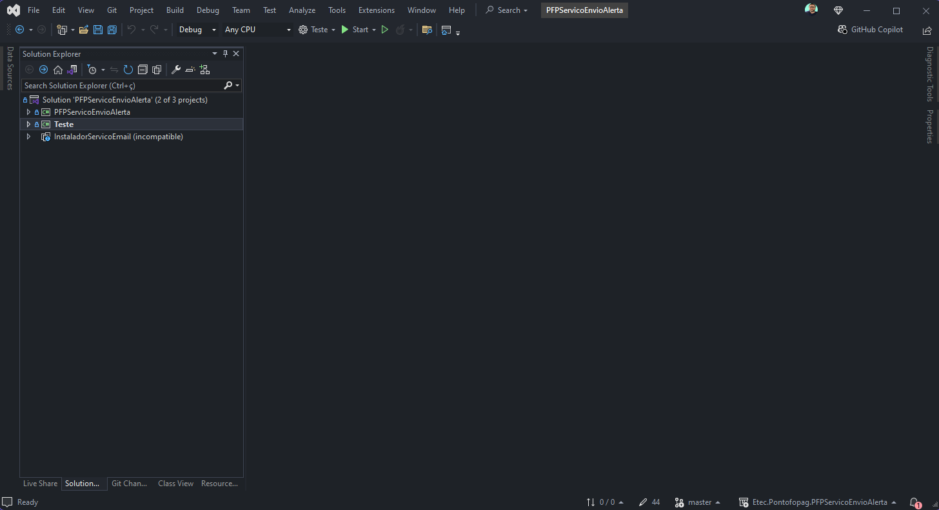Click the master branch selector in status bar

(x=697, y=502)
